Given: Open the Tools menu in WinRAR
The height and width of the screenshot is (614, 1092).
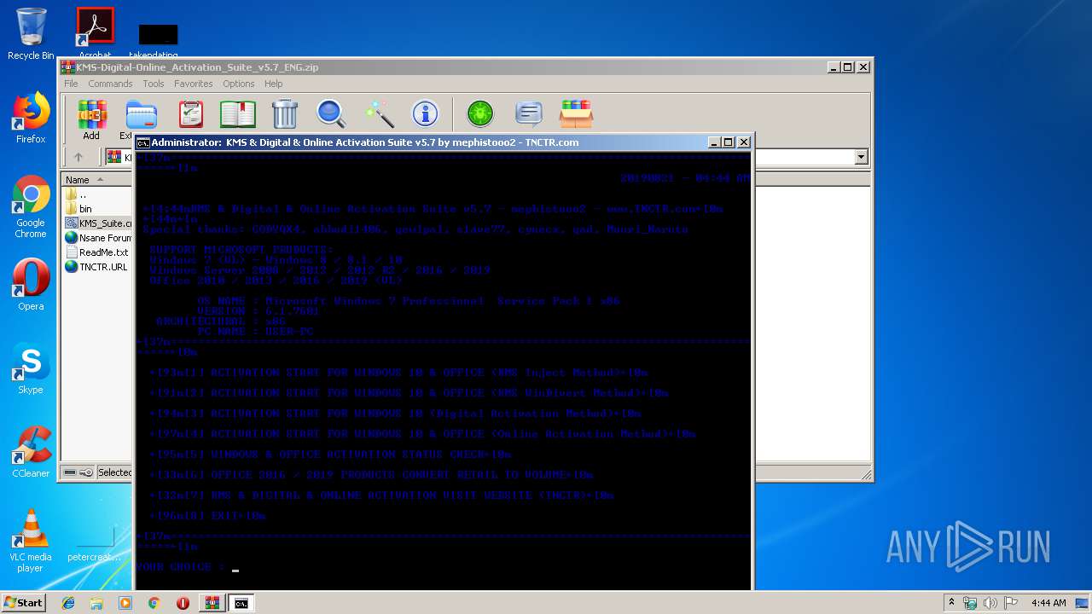Looking at the screenshot, I should (x=154, y=84).
